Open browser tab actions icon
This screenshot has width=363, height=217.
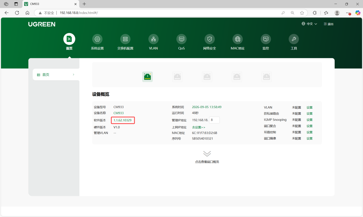coord(16,4)
